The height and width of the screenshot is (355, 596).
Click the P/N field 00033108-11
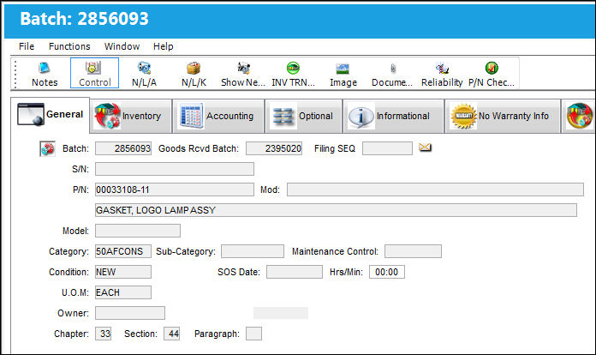click(x=175, y=190)
